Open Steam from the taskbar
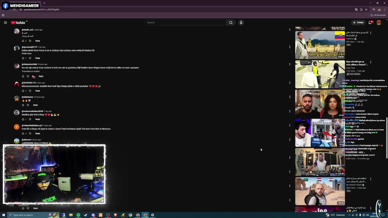Image resolution: width=388 pixels, height=218 pixels. 85,215
